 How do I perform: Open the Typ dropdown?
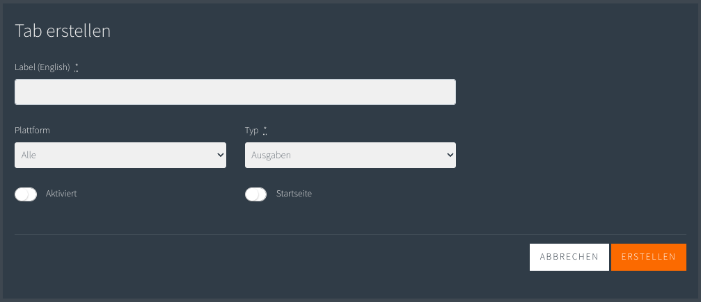[351, 156]
